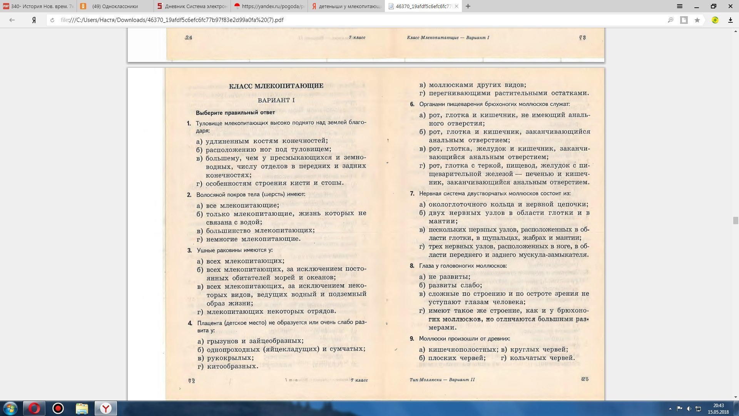Viewport: 739px width, 416px height.
Task: Click question "Ушные раковины имеются у:"
Action: click(234, 250)
